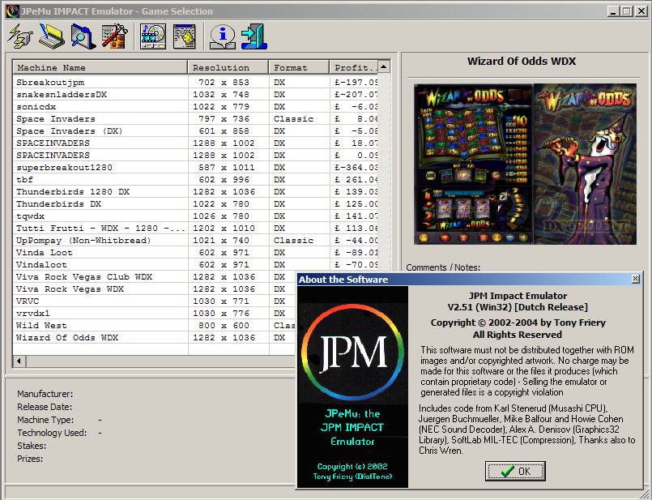Select the Thunderbirds 1280 DX row
Viewport: 652px width, 500px height.
(195, 192)
